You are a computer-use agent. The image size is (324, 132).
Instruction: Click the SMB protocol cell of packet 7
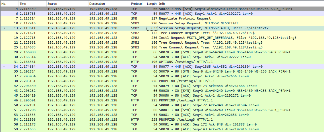pos(134,18)
